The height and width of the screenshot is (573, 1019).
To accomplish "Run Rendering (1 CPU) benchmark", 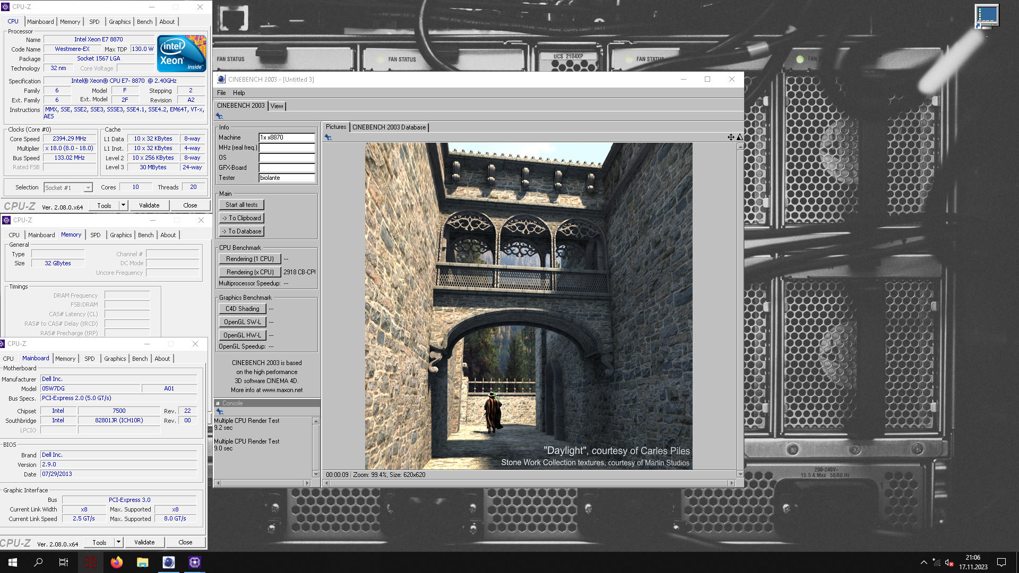I will coord(250,259).
